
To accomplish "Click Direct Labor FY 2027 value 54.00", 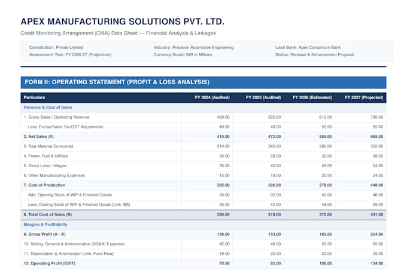I will pos(378,165).
